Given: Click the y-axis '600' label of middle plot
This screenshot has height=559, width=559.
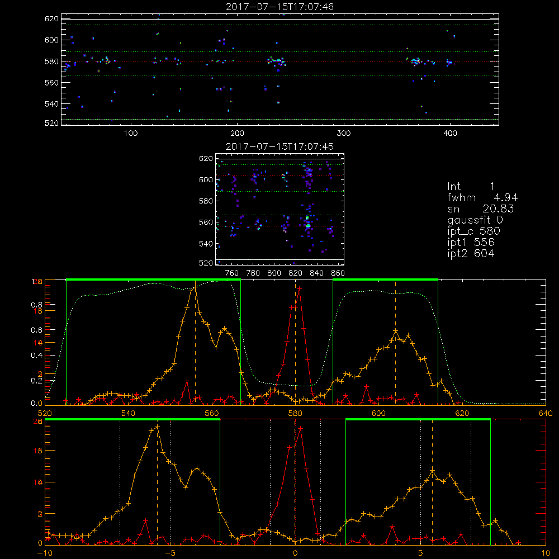Looking at the screenshot, I should (206, 179).
